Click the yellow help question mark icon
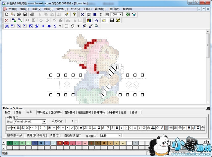This screenshot has width=212, height=157. click(74, 15)
